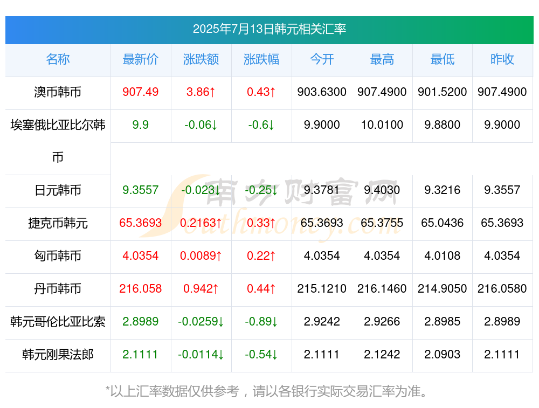Click the 捷克币韩元 row name
The width and height of the screenshot is (539, 408).
tap(58, 223)
